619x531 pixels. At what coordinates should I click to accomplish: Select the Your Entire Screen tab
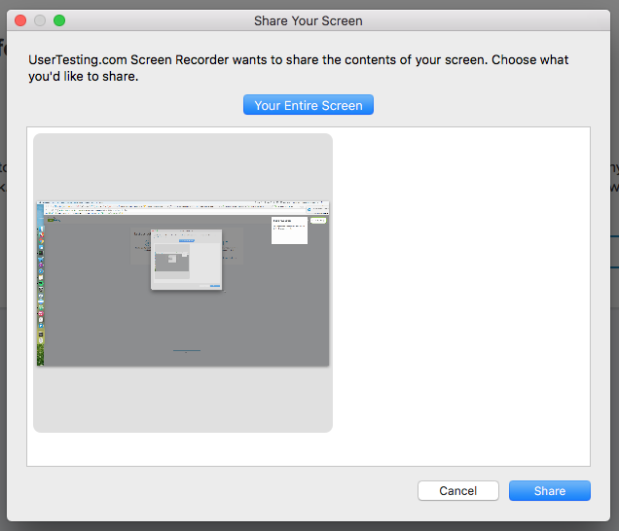click(308, 106)
